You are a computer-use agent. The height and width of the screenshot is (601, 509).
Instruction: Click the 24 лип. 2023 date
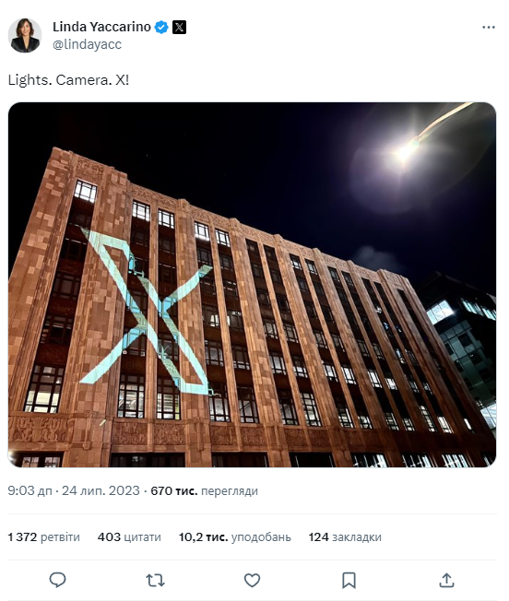click(101, 490)
